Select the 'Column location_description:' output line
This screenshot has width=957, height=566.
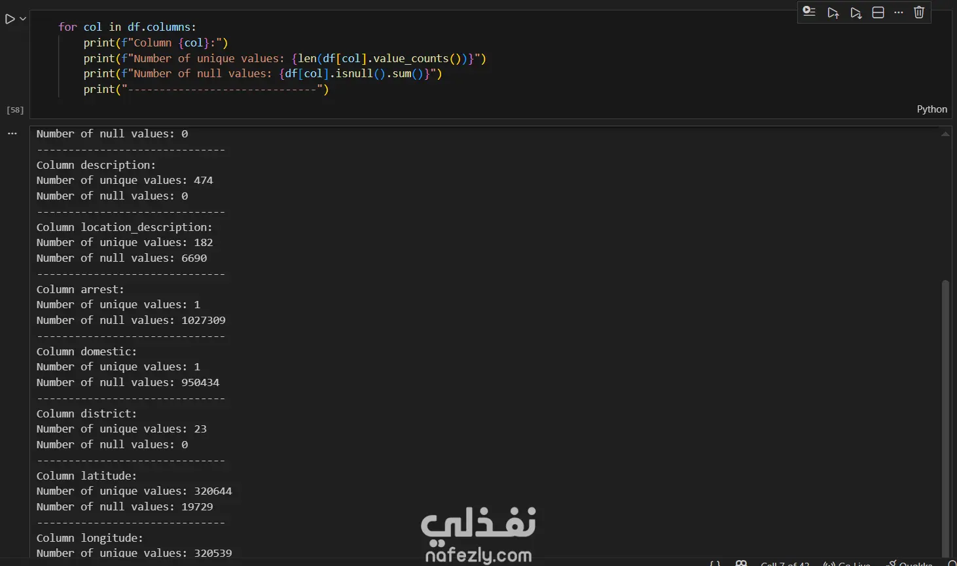coord(124,227)
